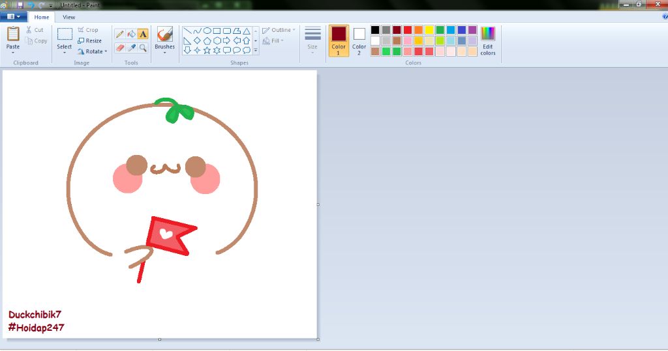Choose the Right arrow shape
The height and width of the screenshot is (351, 668).
click(226, 41)
